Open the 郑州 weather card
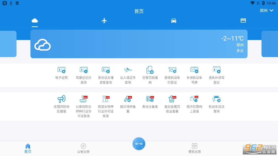Viewport: 278px width, 156px height. click(139, 44)
